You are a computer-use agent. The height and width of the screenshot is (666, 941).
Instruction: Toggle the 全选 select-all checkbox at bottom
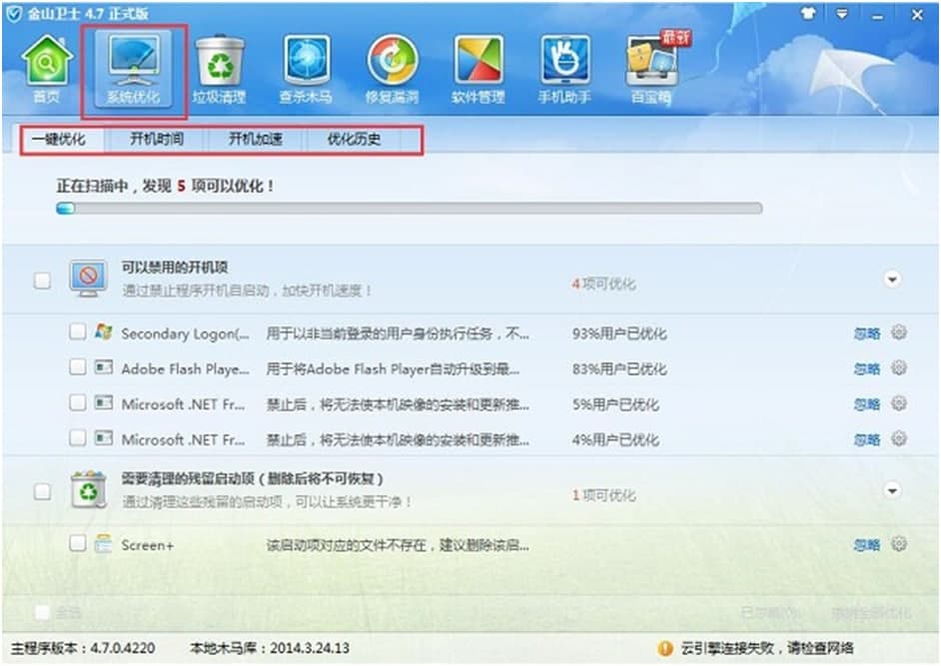click(x=42, y=613)
